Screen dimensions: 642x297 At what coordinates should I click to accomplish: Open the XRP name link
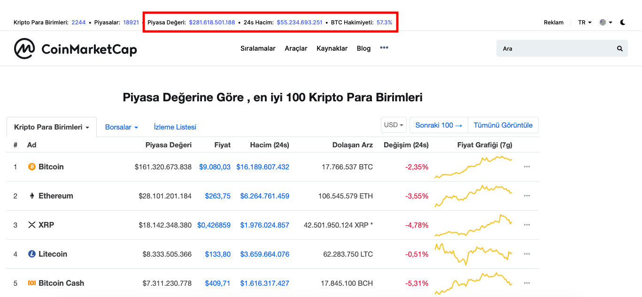(x=46, y=225)
